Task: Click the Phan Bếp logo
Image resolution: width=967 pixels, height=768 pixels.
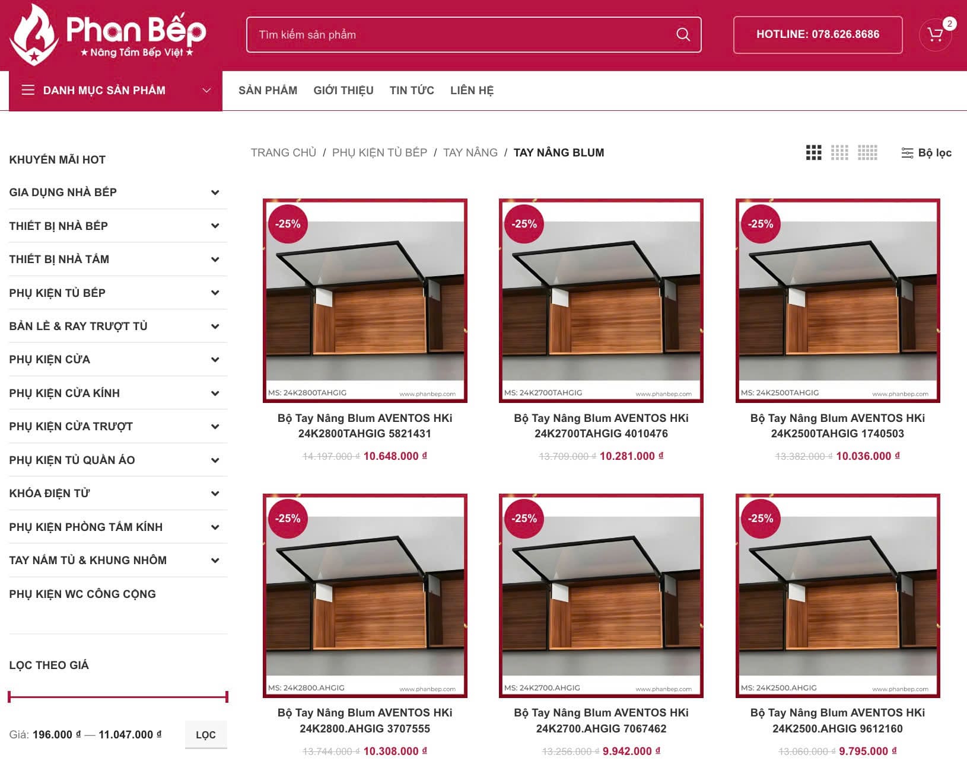Action: (x=108, y=34)
